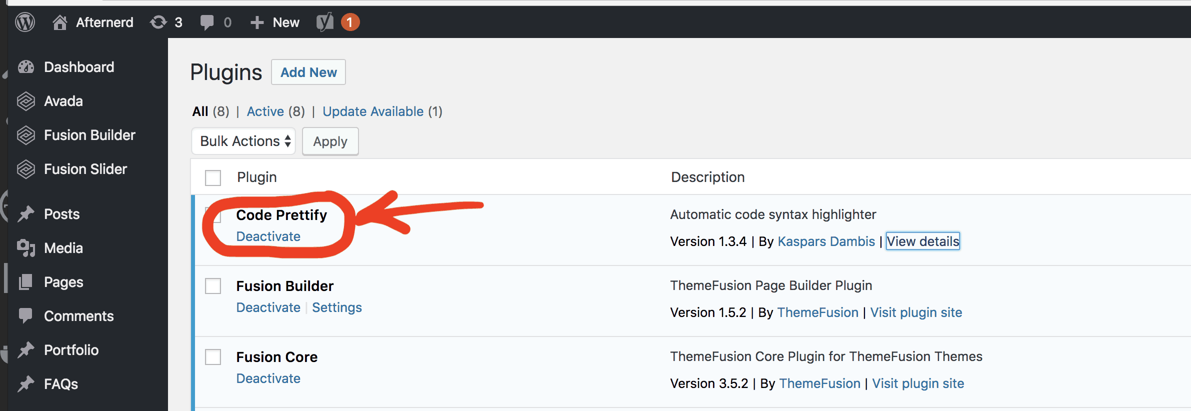Click the comments bubble in admin bar

[206, 22]
